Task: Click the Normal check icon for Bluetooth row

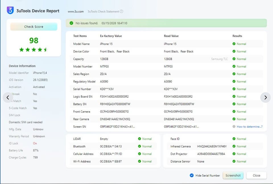Action: click(139, 146)
